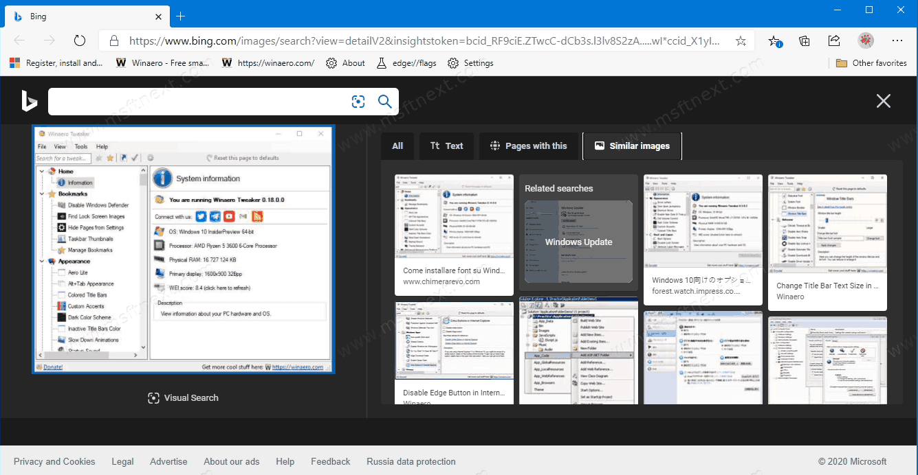Switch to the Pages with this tab
The width and height of the screenshot is (918, 475).
(x=529, y=146)
